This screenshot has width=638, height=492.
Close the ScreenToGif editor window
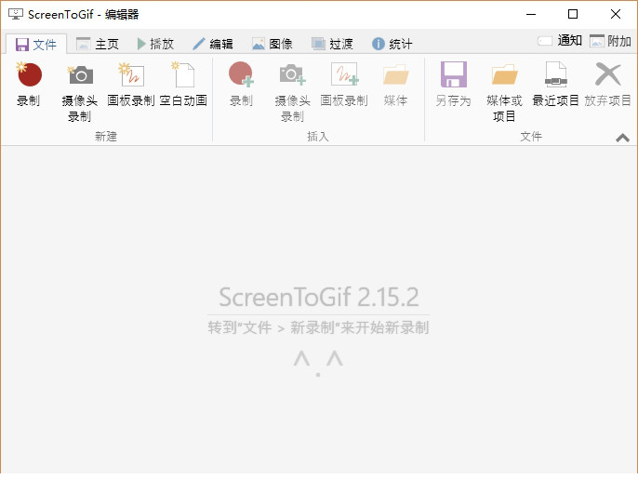tap(616, 14)
